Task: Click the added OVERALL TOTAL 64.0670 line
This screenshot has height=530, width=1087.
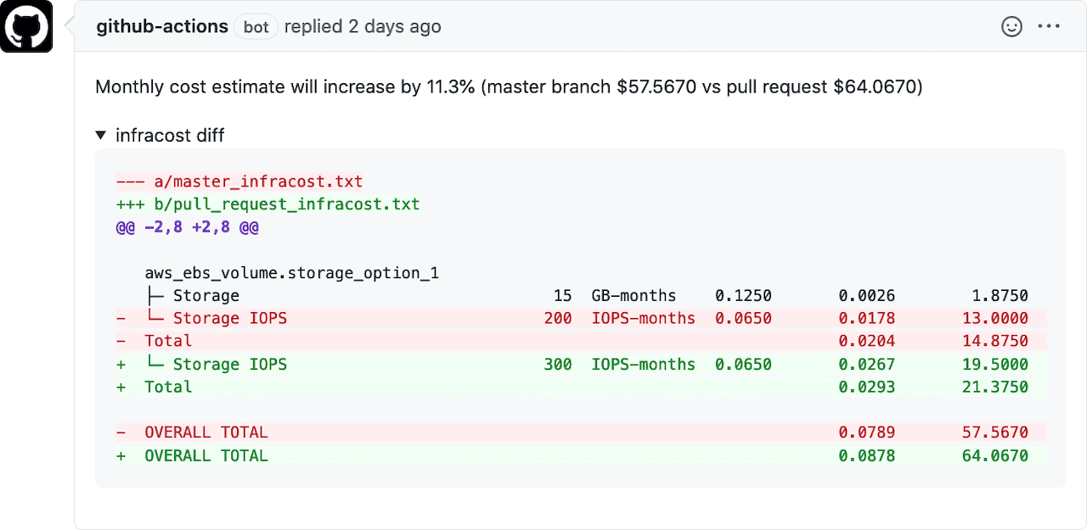Action: [x=580, y=455]
